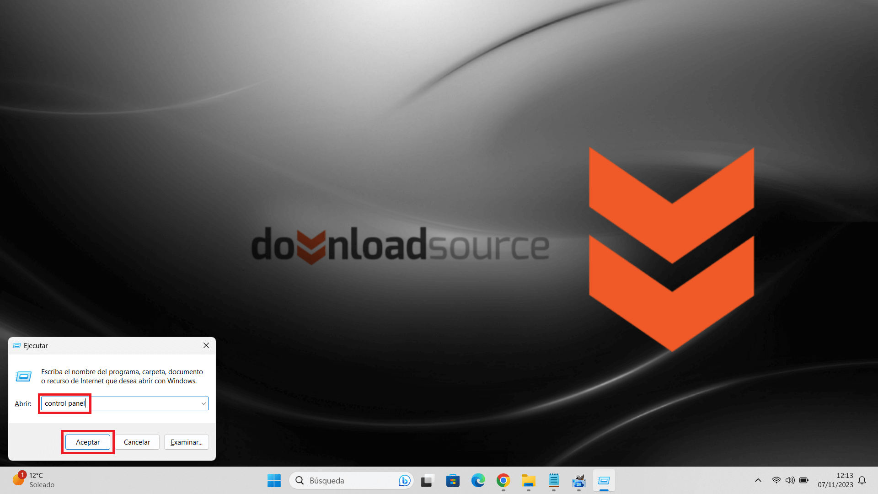
Task: Expand the Abrir history dropdown arrow
Action: 203,403
